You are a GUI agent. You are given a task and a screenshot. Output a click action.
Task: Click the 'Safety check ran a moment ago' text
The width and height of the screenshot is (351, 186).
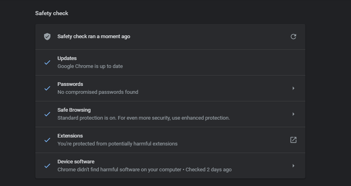click(94, 37)
